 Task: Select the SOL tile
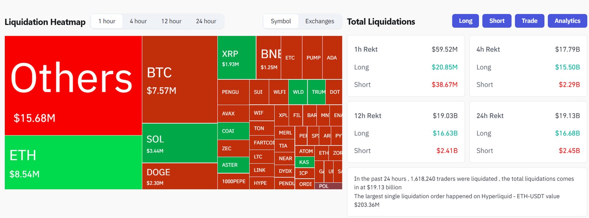(179, 143)
